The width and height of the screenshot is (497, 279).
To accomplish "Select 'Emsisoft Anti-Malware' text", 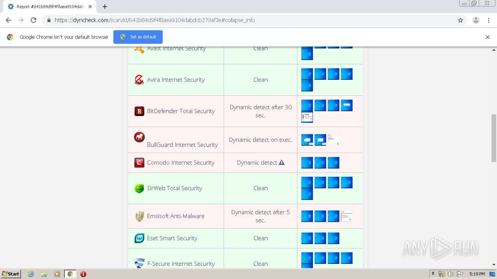I will [x=176, y=216].
